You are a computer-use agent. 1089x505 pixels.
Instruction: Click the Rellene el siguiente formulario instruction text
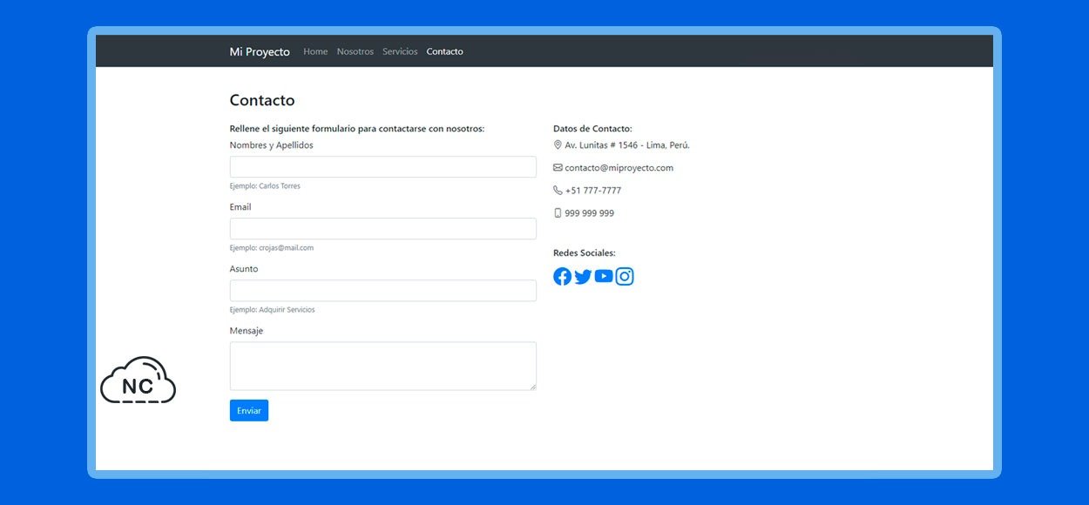tap(357, 129)
